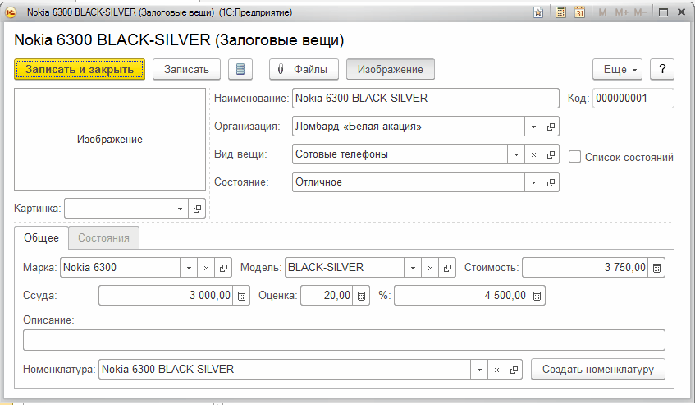Open the Модель item form icon

[447, 268]
